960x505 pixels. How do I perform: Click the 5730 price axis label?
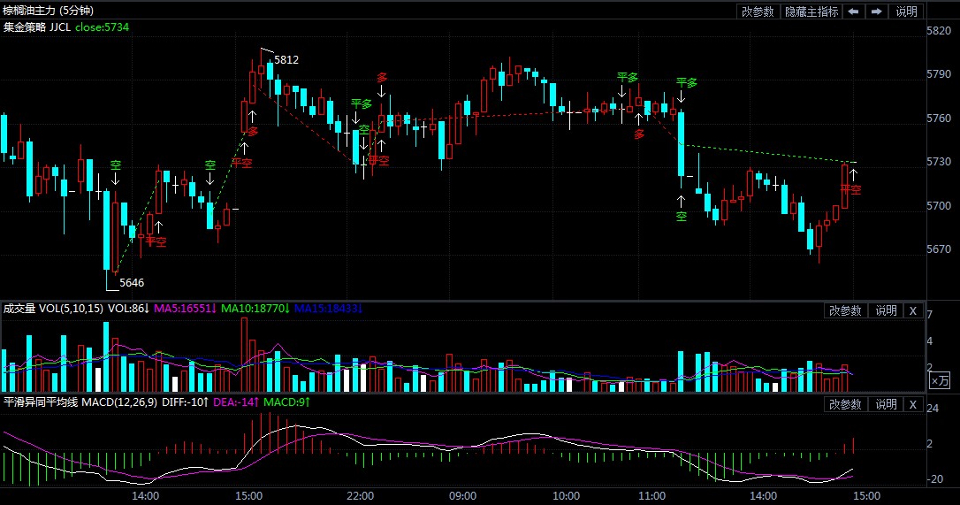939,162
